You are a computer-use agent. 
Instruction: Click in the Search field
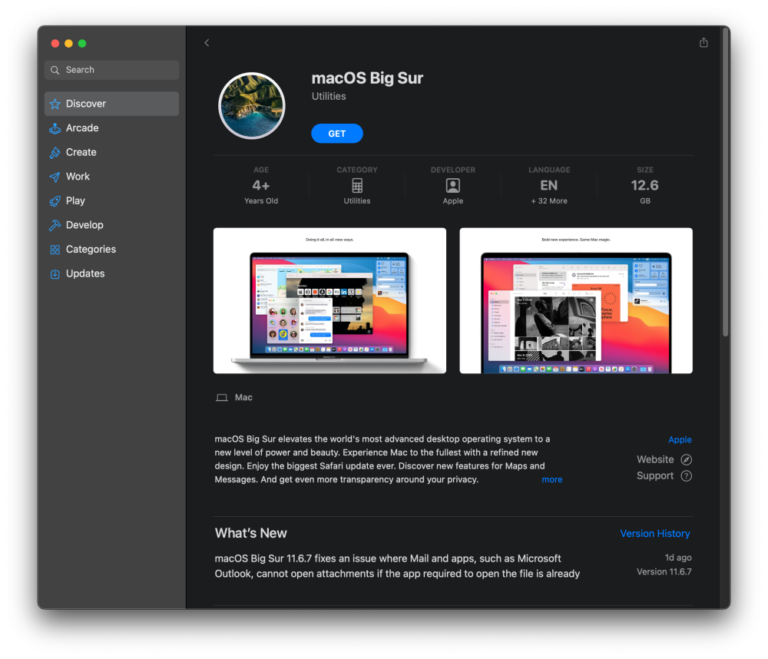pos(111,70)
